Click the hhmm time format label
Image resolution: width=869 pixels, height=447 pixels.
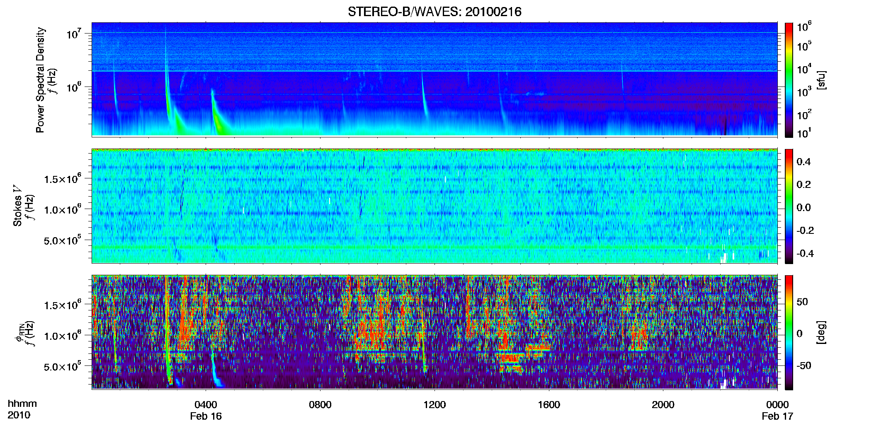click(22, 404)
